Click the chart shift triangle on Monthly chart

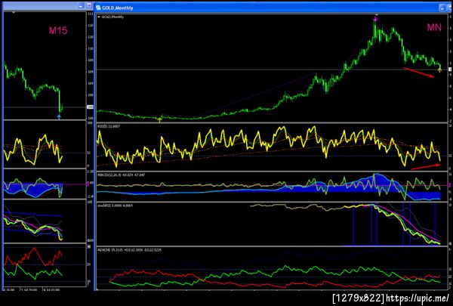pyautogui.click(x=377, y=14)
